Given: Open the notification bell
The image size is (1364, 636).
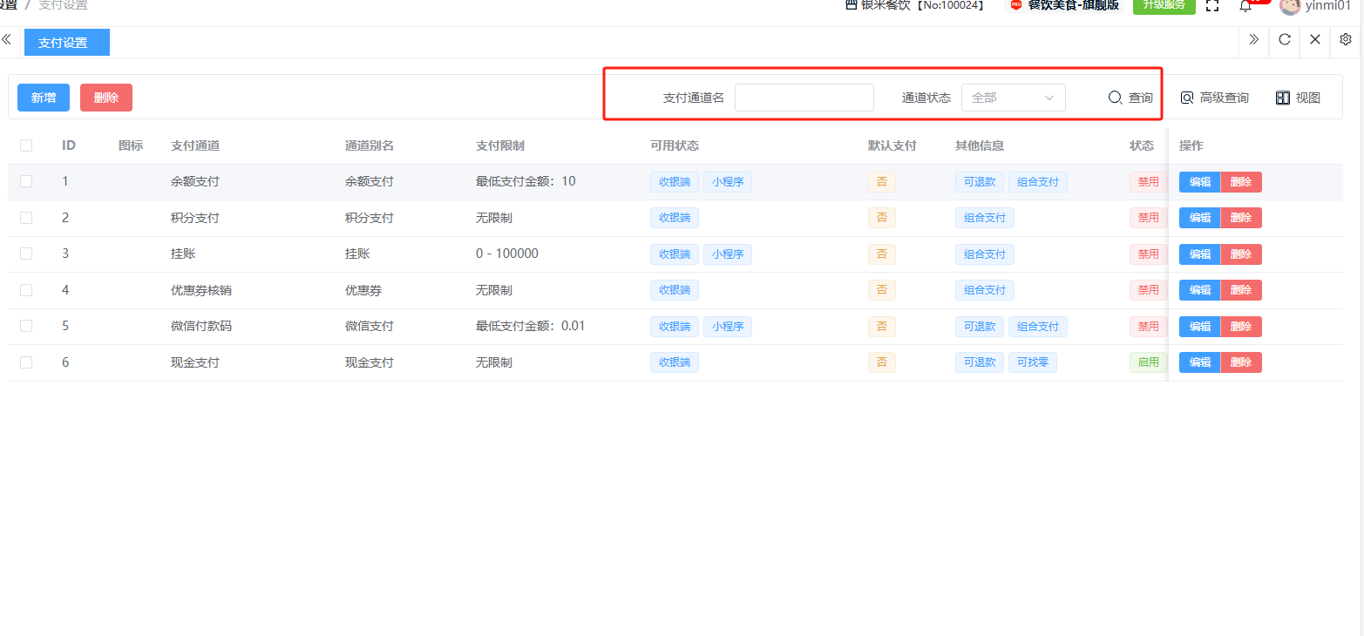Looking at the screenshot, I should [1245, 6].
